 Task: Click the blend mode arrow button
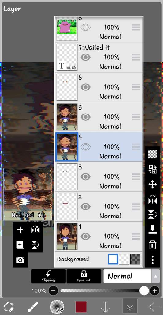point(156,276)
